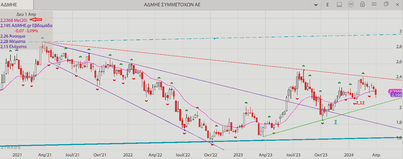This screenshot has height=159, width=403.
Task: Click the Οκτ'22 time axis label
Action: 210,155
